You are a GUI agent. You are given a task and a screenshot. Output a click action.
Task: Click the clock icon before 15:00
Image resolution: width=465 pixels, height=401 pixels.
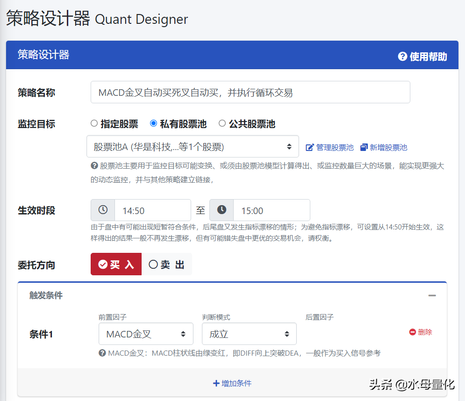pos(222,210)
